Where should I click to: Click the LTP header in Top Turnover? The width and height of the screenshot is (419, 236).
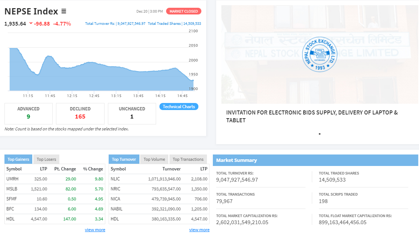click(204, 169)
